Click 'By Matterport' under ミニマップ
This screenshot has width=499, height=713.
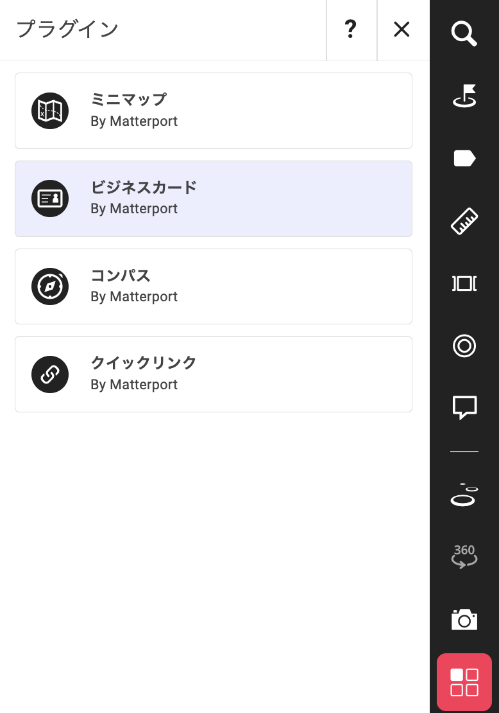point(134,121)
